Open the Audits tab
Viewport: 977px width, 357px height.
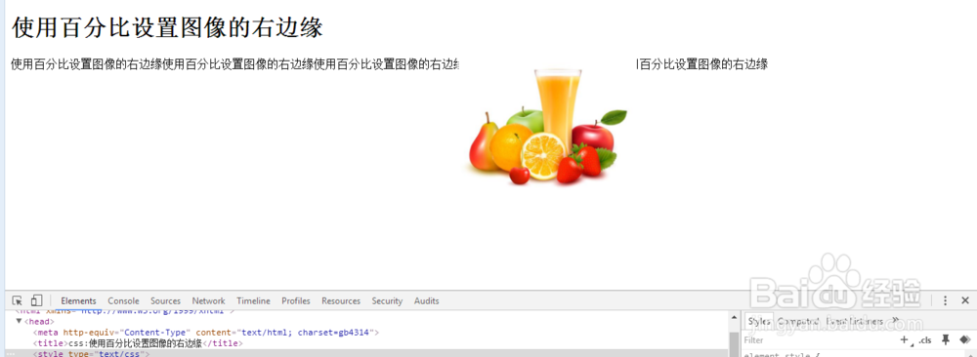[426, 301]
